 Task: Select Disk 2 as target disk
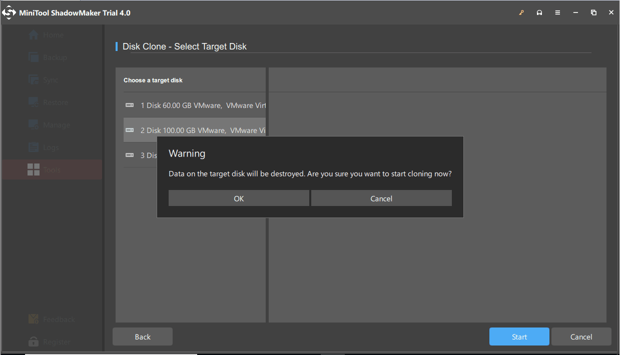coord(195,130)
